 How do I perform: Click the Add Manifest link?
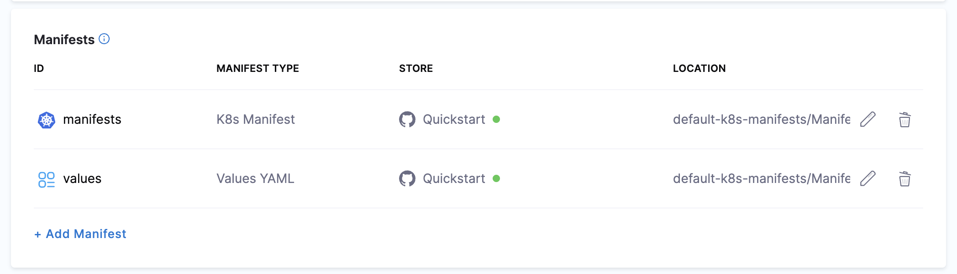[x=80, y=234]
